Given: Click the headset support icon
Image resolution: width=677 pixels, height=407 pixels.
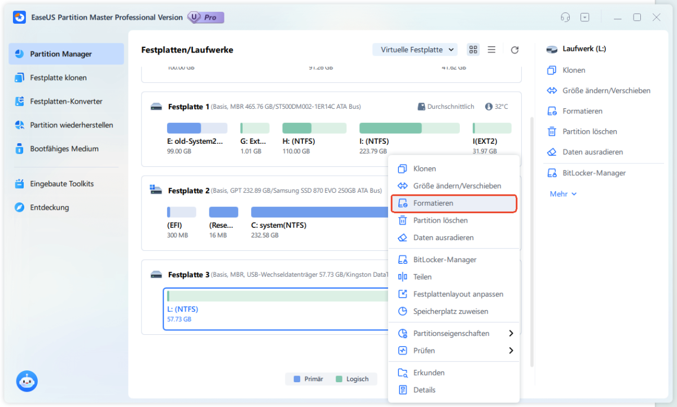Looking at the screenshot, I should click(565, 17).
